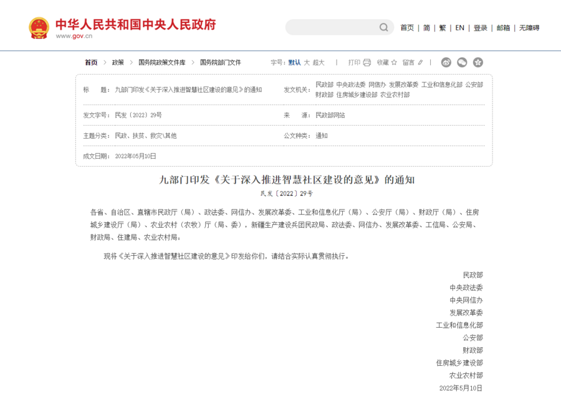Switch the site language to EN
This screenshot has width=561, height=395.
pyautogui.click(x=459, y=28)
